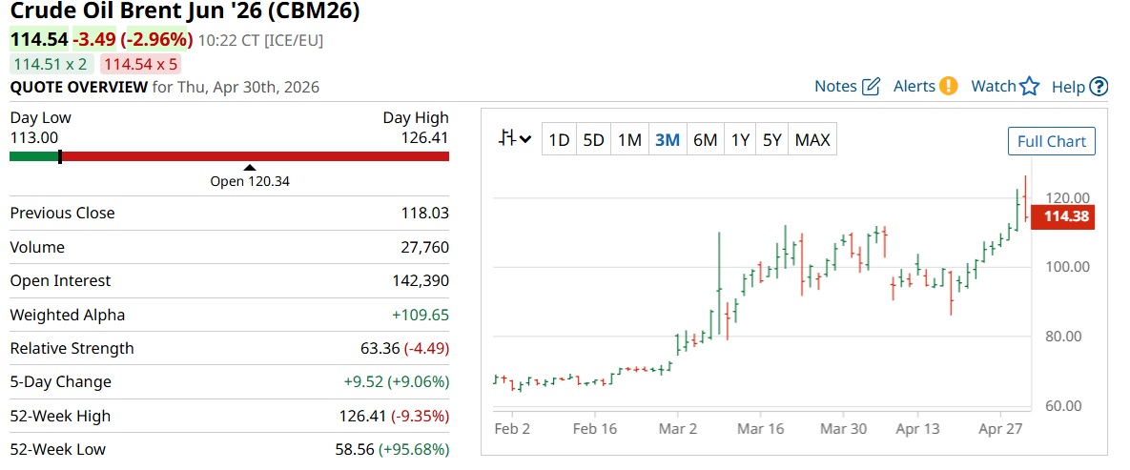
Task: Open the chart type dropdown
Action: 515,140
